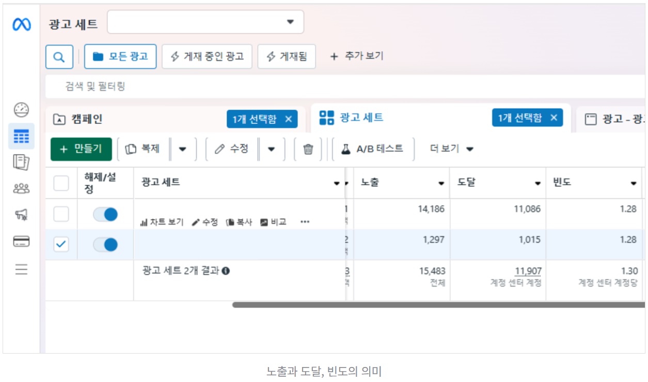Image resolution: width=648 pixels, height=382 pixels.
Task: Click the 검색 및 필터링 search field
Action: 345,87
